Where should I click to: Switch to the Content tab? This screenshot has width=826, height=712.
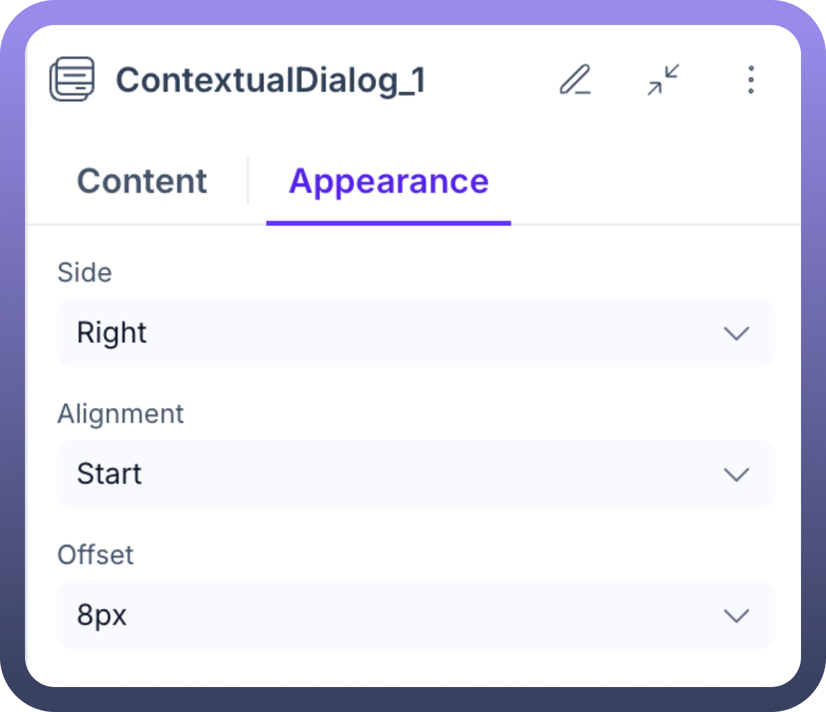tap(142, 182)
